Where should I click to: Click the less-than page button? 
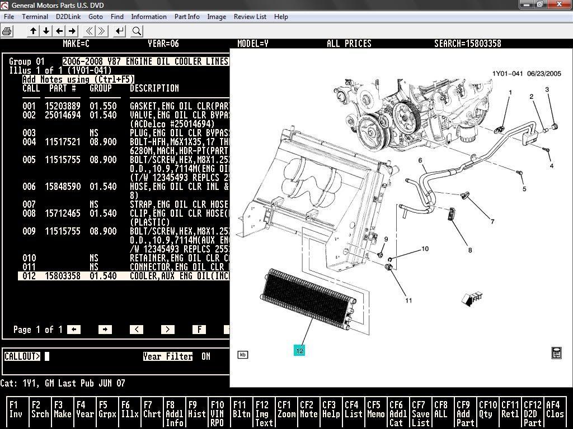click(x=137, y=330)
